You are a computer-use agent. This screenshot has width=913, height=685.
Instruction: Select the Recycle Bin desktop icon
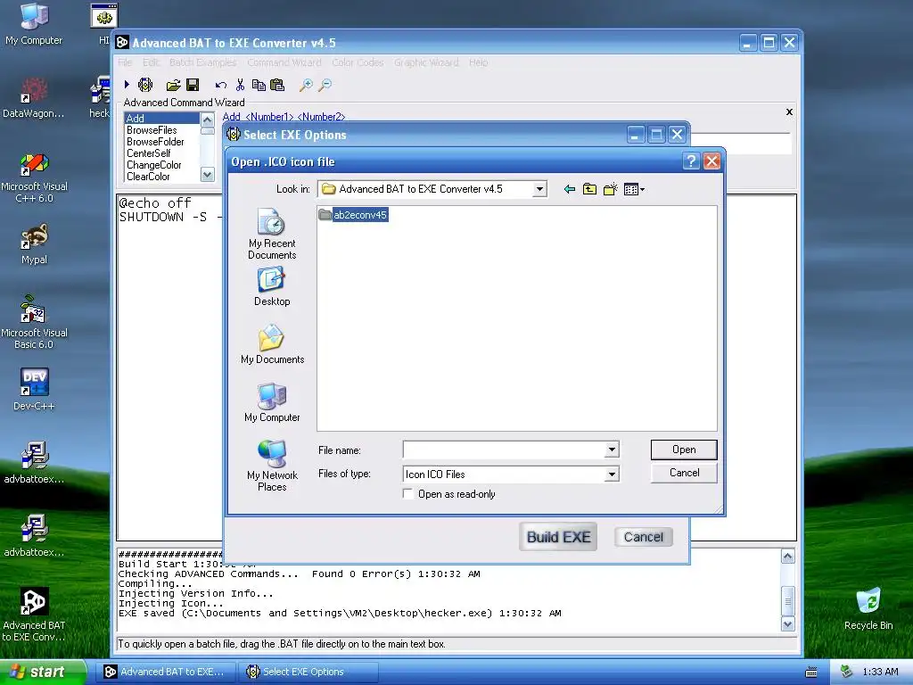point(868,608)
